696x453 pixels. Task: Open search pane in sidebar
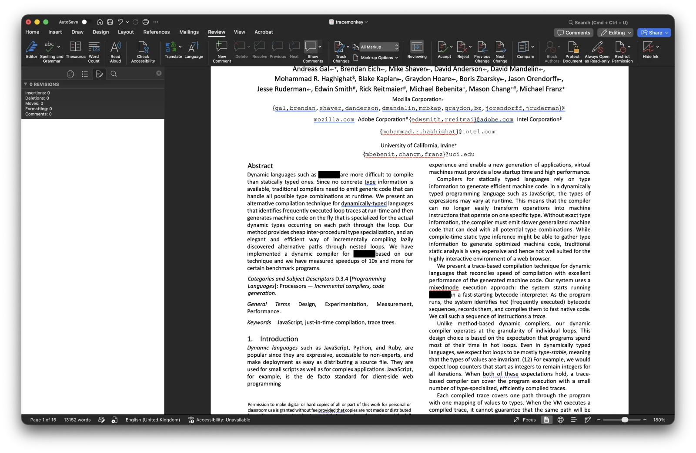114,74
